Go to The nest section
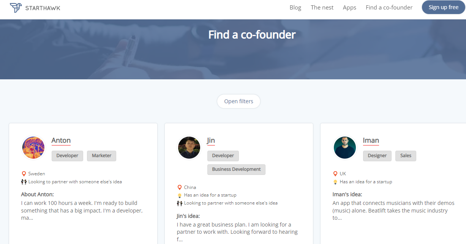 [322, 7]
